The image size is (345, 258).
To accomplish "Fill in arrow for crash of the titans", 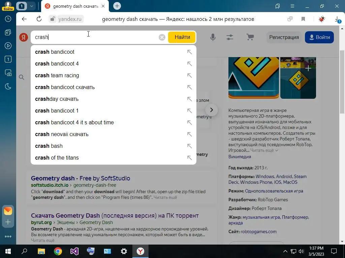I will pyautogui.click(x=189, y=158).
